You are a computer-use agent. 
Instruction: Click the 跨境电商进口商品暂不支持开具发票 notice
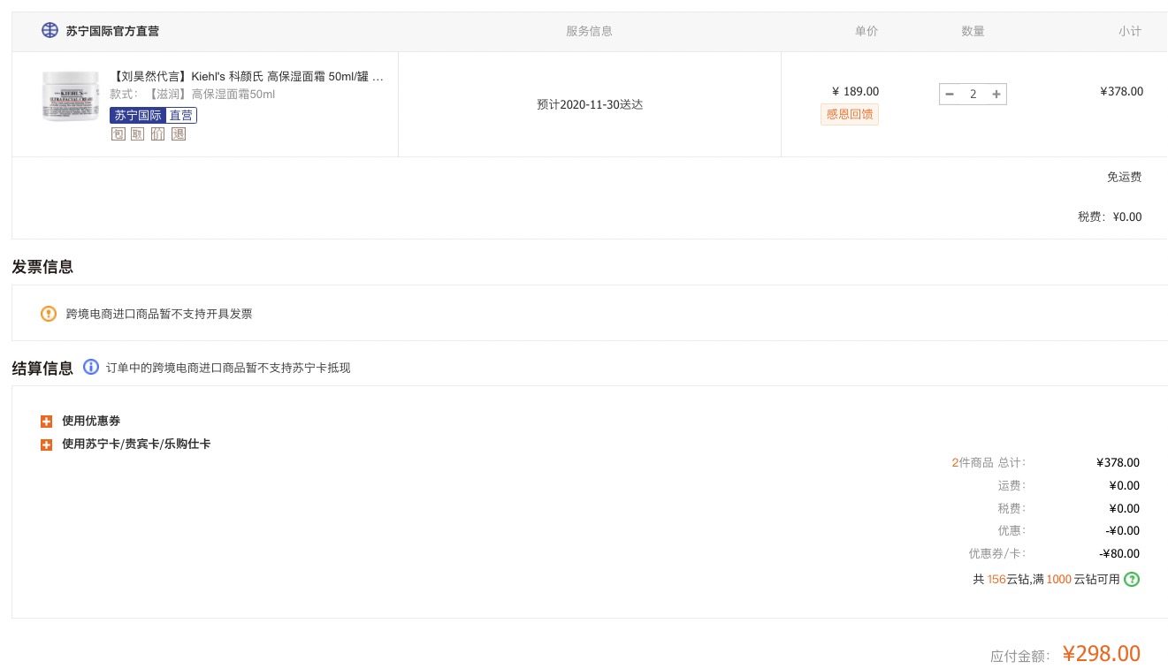click(159, 314)
